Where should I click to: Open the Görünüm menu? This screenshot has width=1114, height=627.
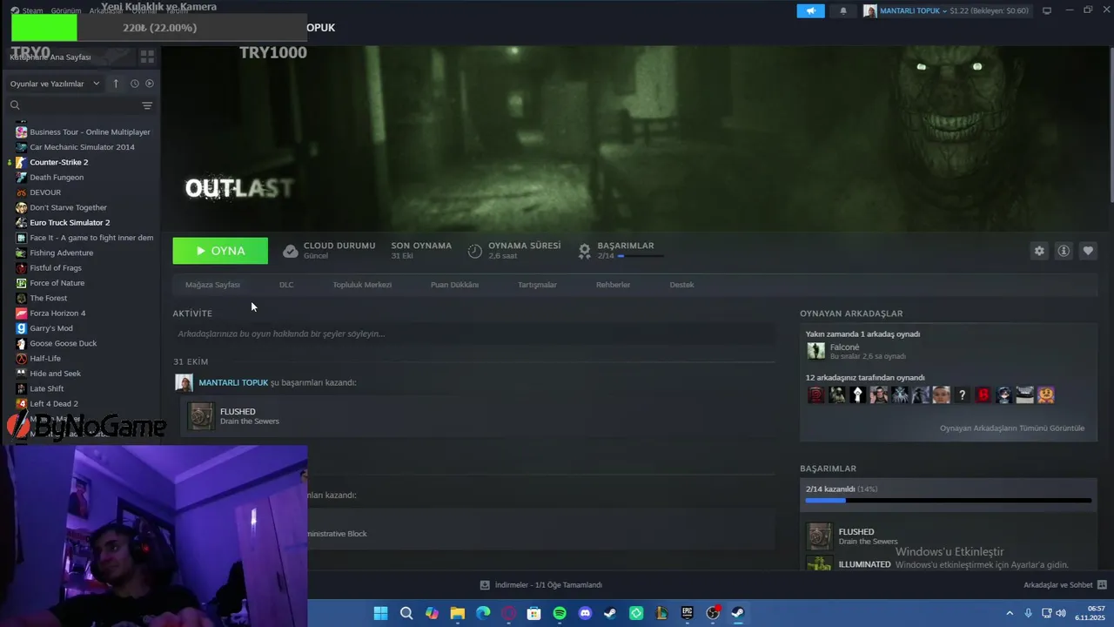point(66,10)
